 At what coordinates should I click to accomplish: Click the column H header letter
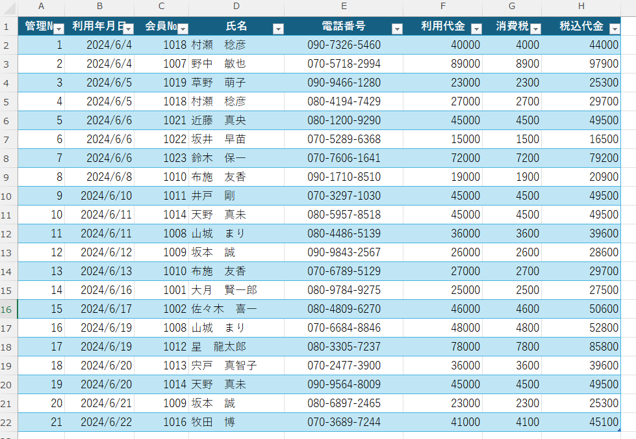[x=581, y=7]
